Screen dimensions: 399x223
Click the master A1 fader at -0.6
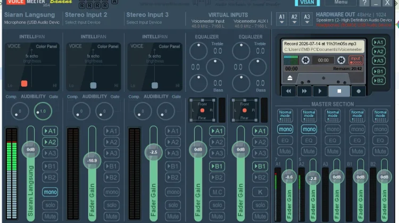[289, 177]
